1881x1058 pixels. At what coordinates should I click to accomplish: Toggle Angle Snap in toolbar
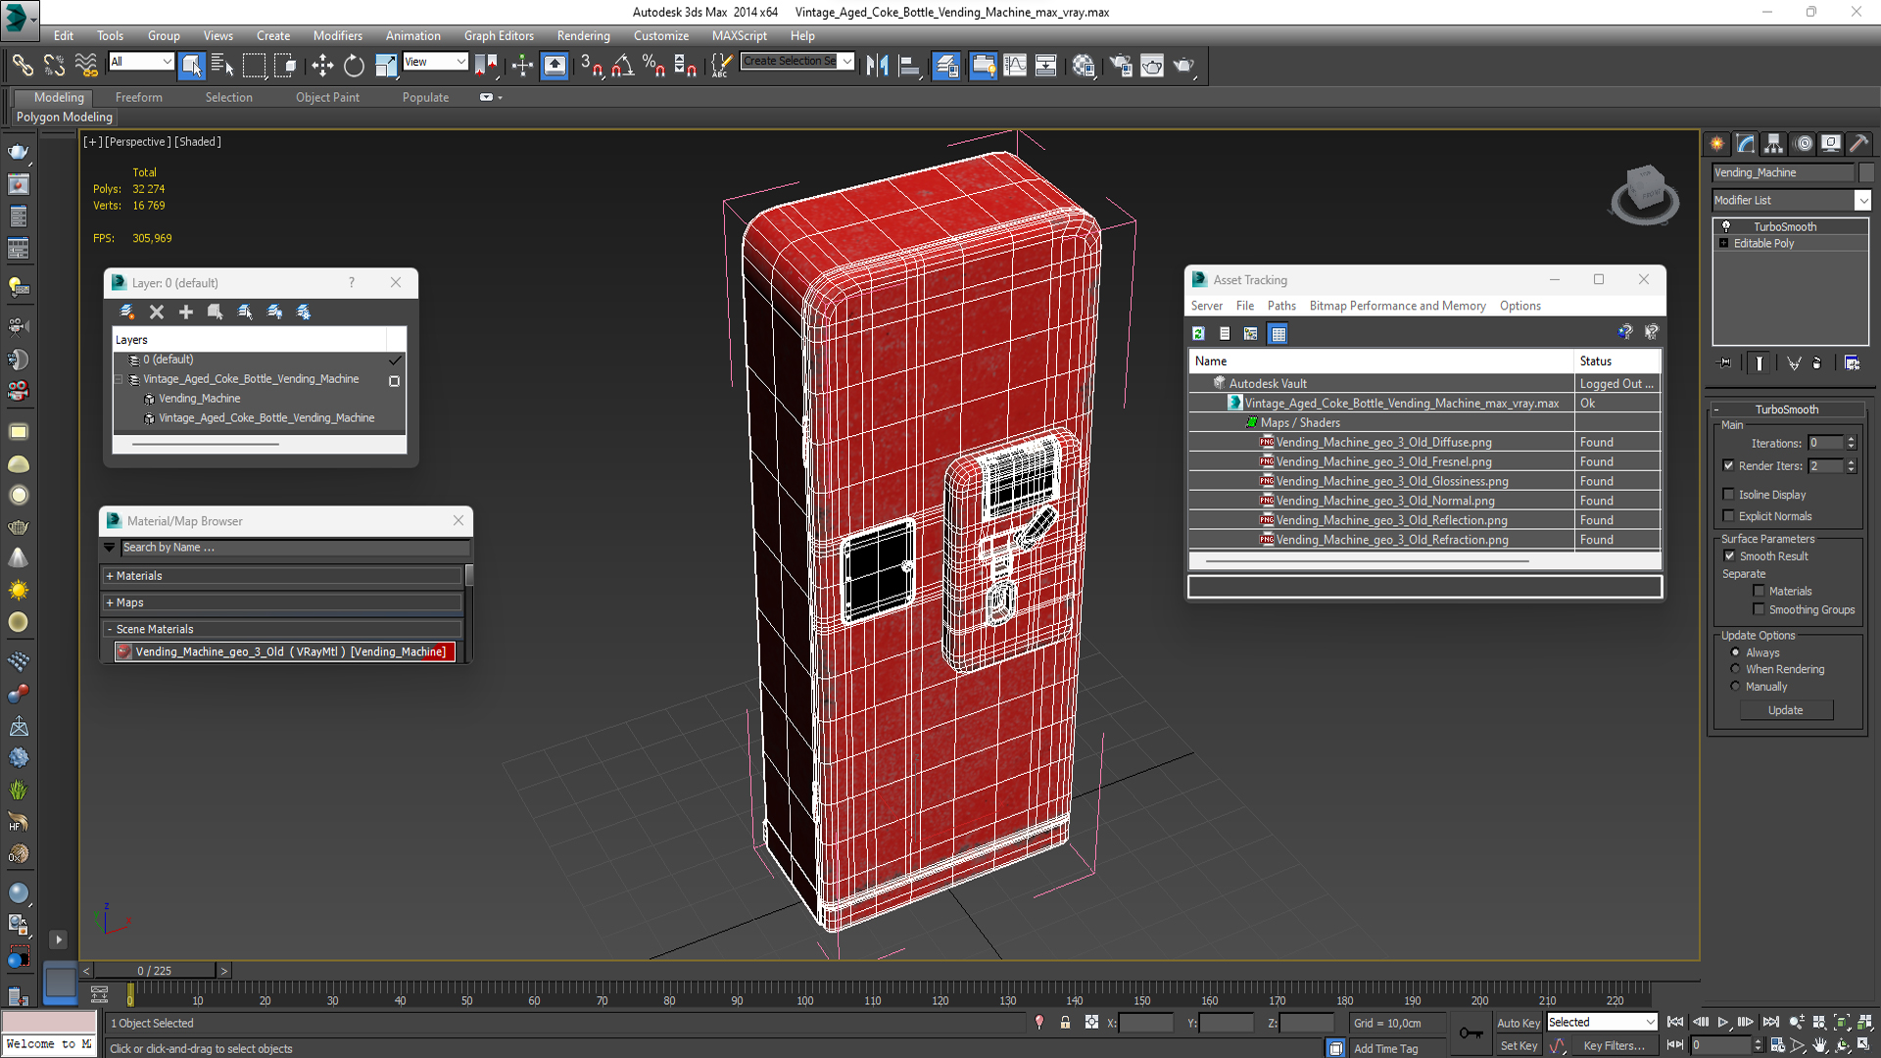623,66
